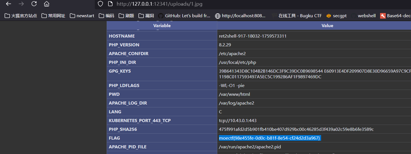Go to the browser home page
This screenshot has height=154, width=411.
[47, 4]
